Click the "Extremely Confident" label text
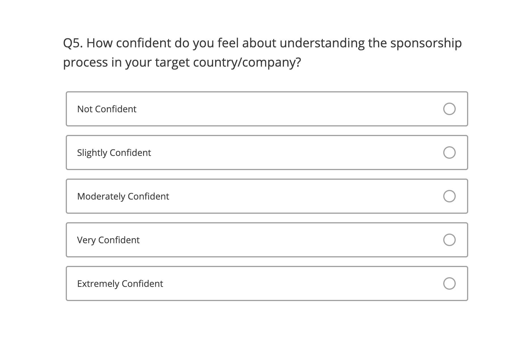The height and width of the screenshot is (343, 509). [120, 284]
